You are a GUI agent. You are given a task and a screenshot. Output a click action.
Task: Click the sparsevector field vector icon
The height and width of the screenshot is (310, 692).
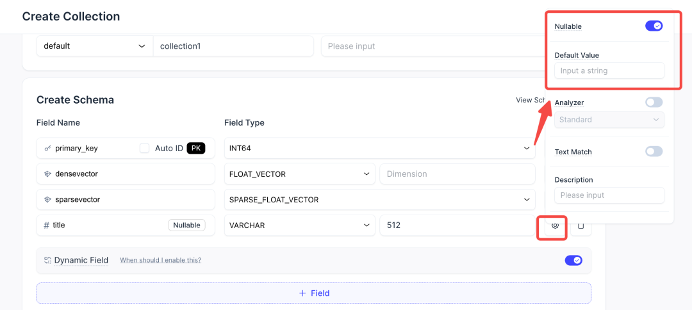click(x=47, y=199)
